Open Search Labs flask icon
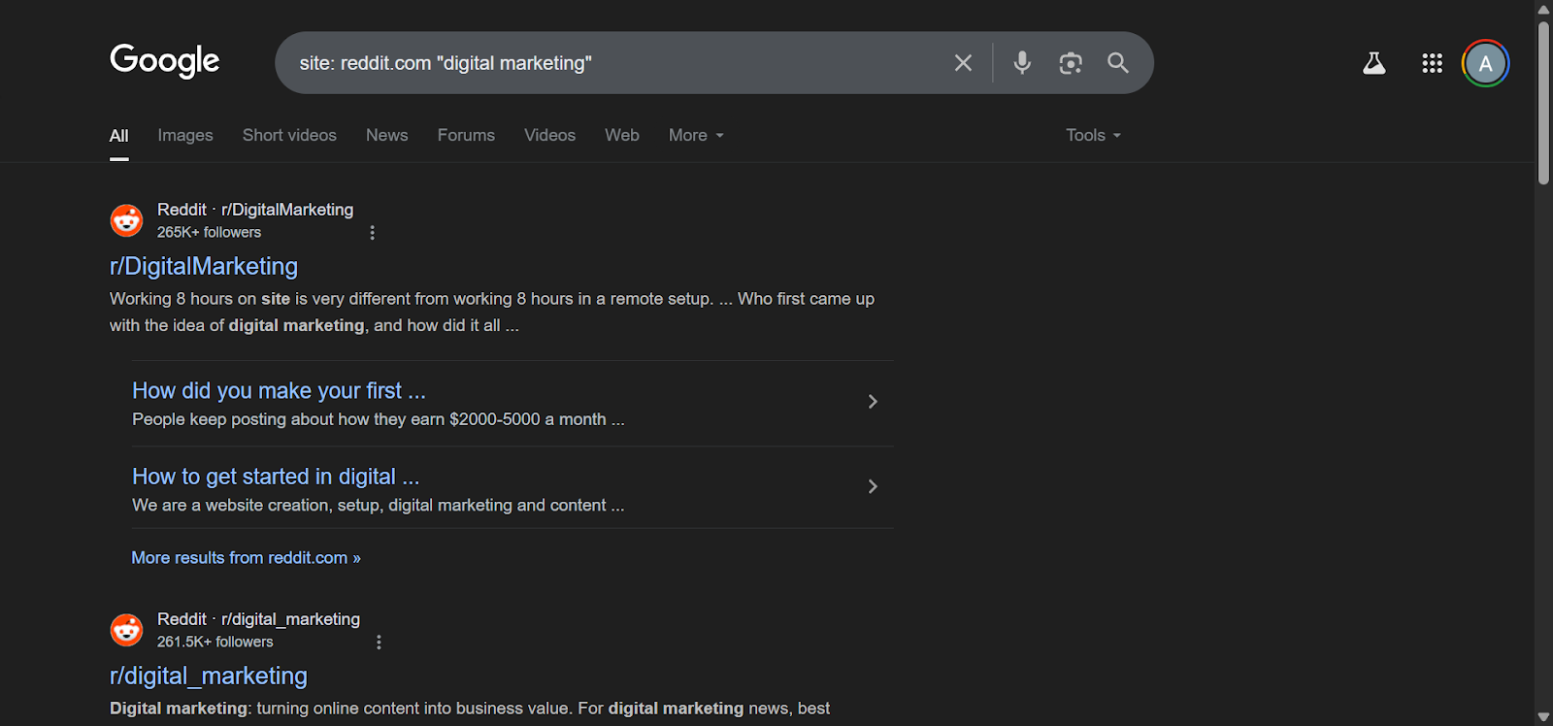Image resolution: width=1553 pixels, height=726 pixels. click(x=1373, y=64)
